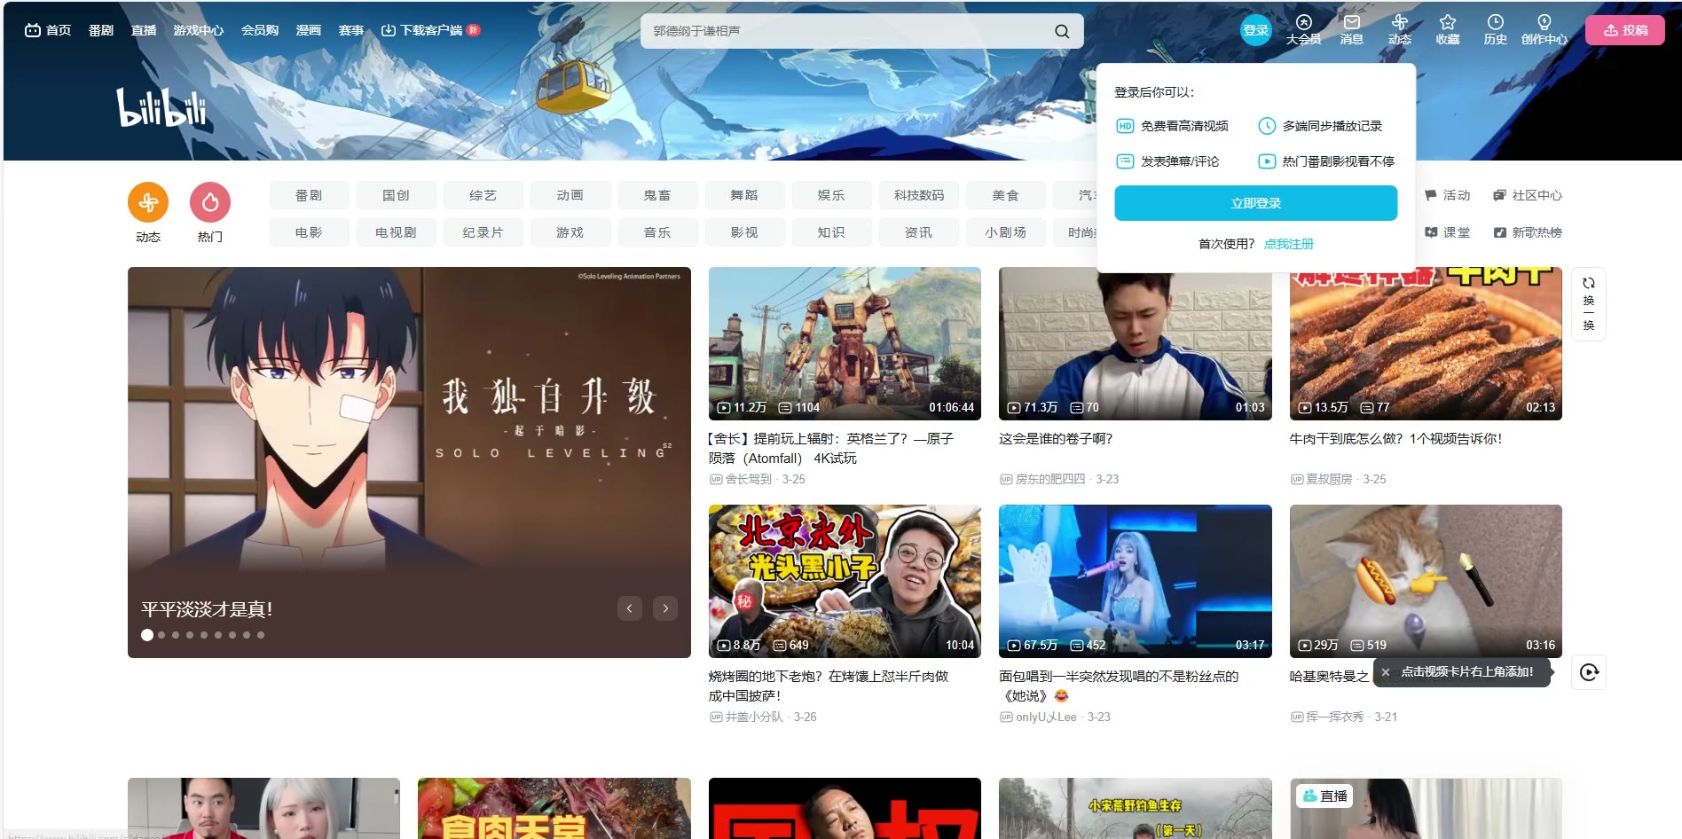Open the 创作中心 lightbulb icon
Viewport: 1682px width, 839px height.
click(x=1544, y=22)
